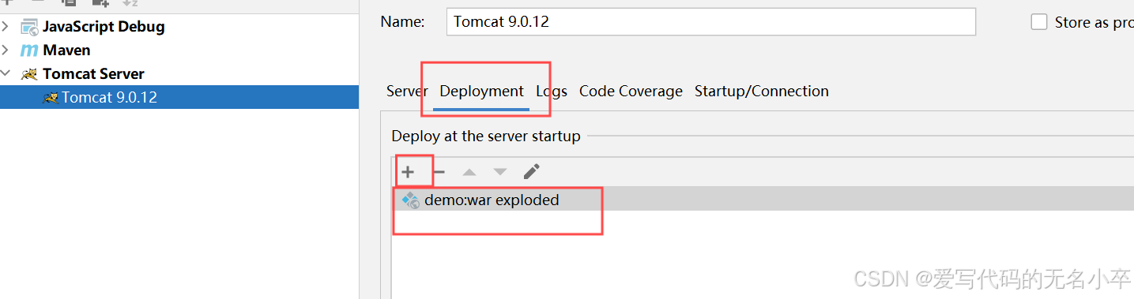Click the Tomcat Server cat icon
1134x299 pixels.
point(29,74)
